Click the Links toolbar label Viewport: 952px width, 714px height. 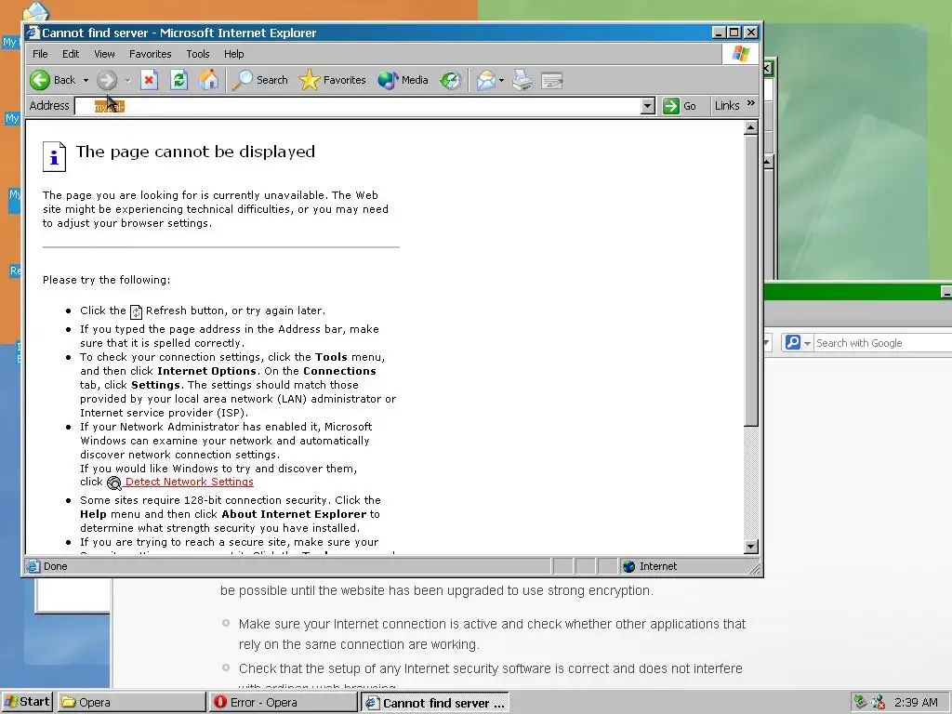(727, 106)
